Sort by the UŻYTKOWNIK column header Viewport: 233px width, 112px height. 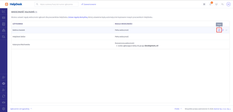pos(18,24)
